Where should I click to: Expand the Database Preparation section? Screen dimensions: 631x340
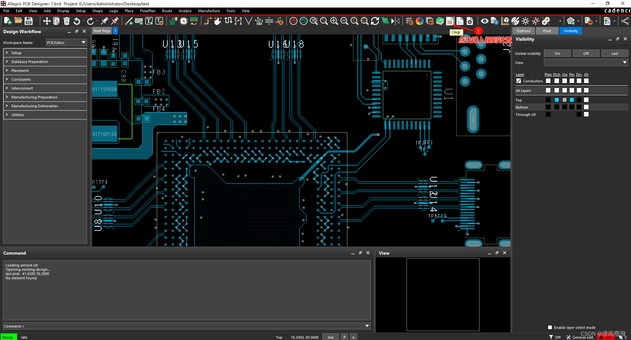coord(45,62)
